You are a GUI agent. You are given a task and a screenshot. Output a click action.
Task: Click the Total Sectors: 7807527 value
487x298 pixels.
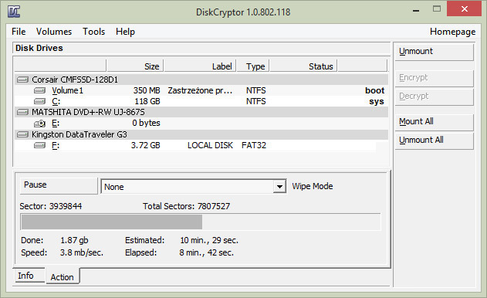point(186,206)
